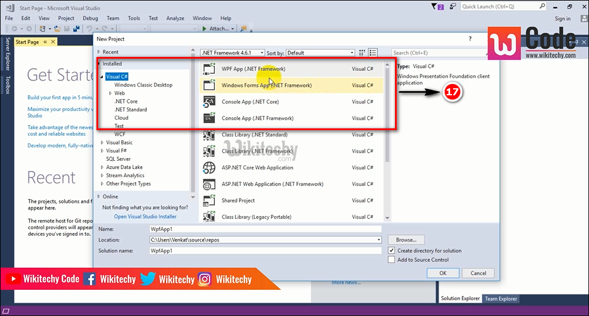Uncheck Create directory for solution
Viewport: 589px width, 316px height.
392,250
